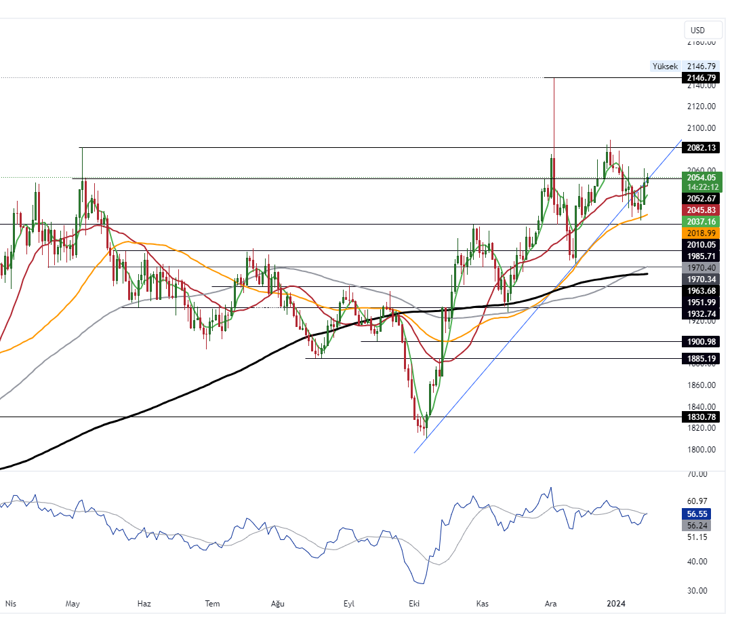Select the 1900.98 horizontal line label
Viewport: 732px width, 637px height.
tap(701, 341)
